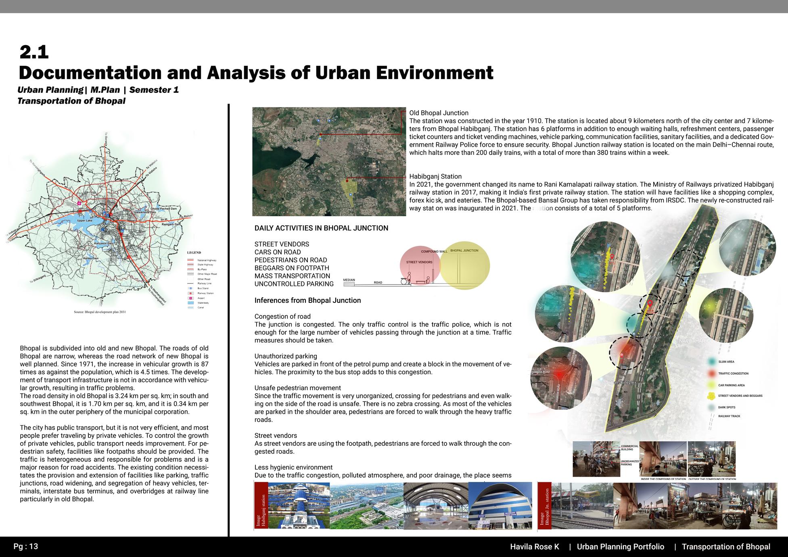
Task: Click the yellow Street Vendors and Beggars legend symbol
Action: [712, 396]
